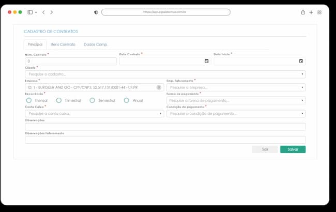Click the Sair button
Viewport: 336px width, 212px height.
[265, 149]
